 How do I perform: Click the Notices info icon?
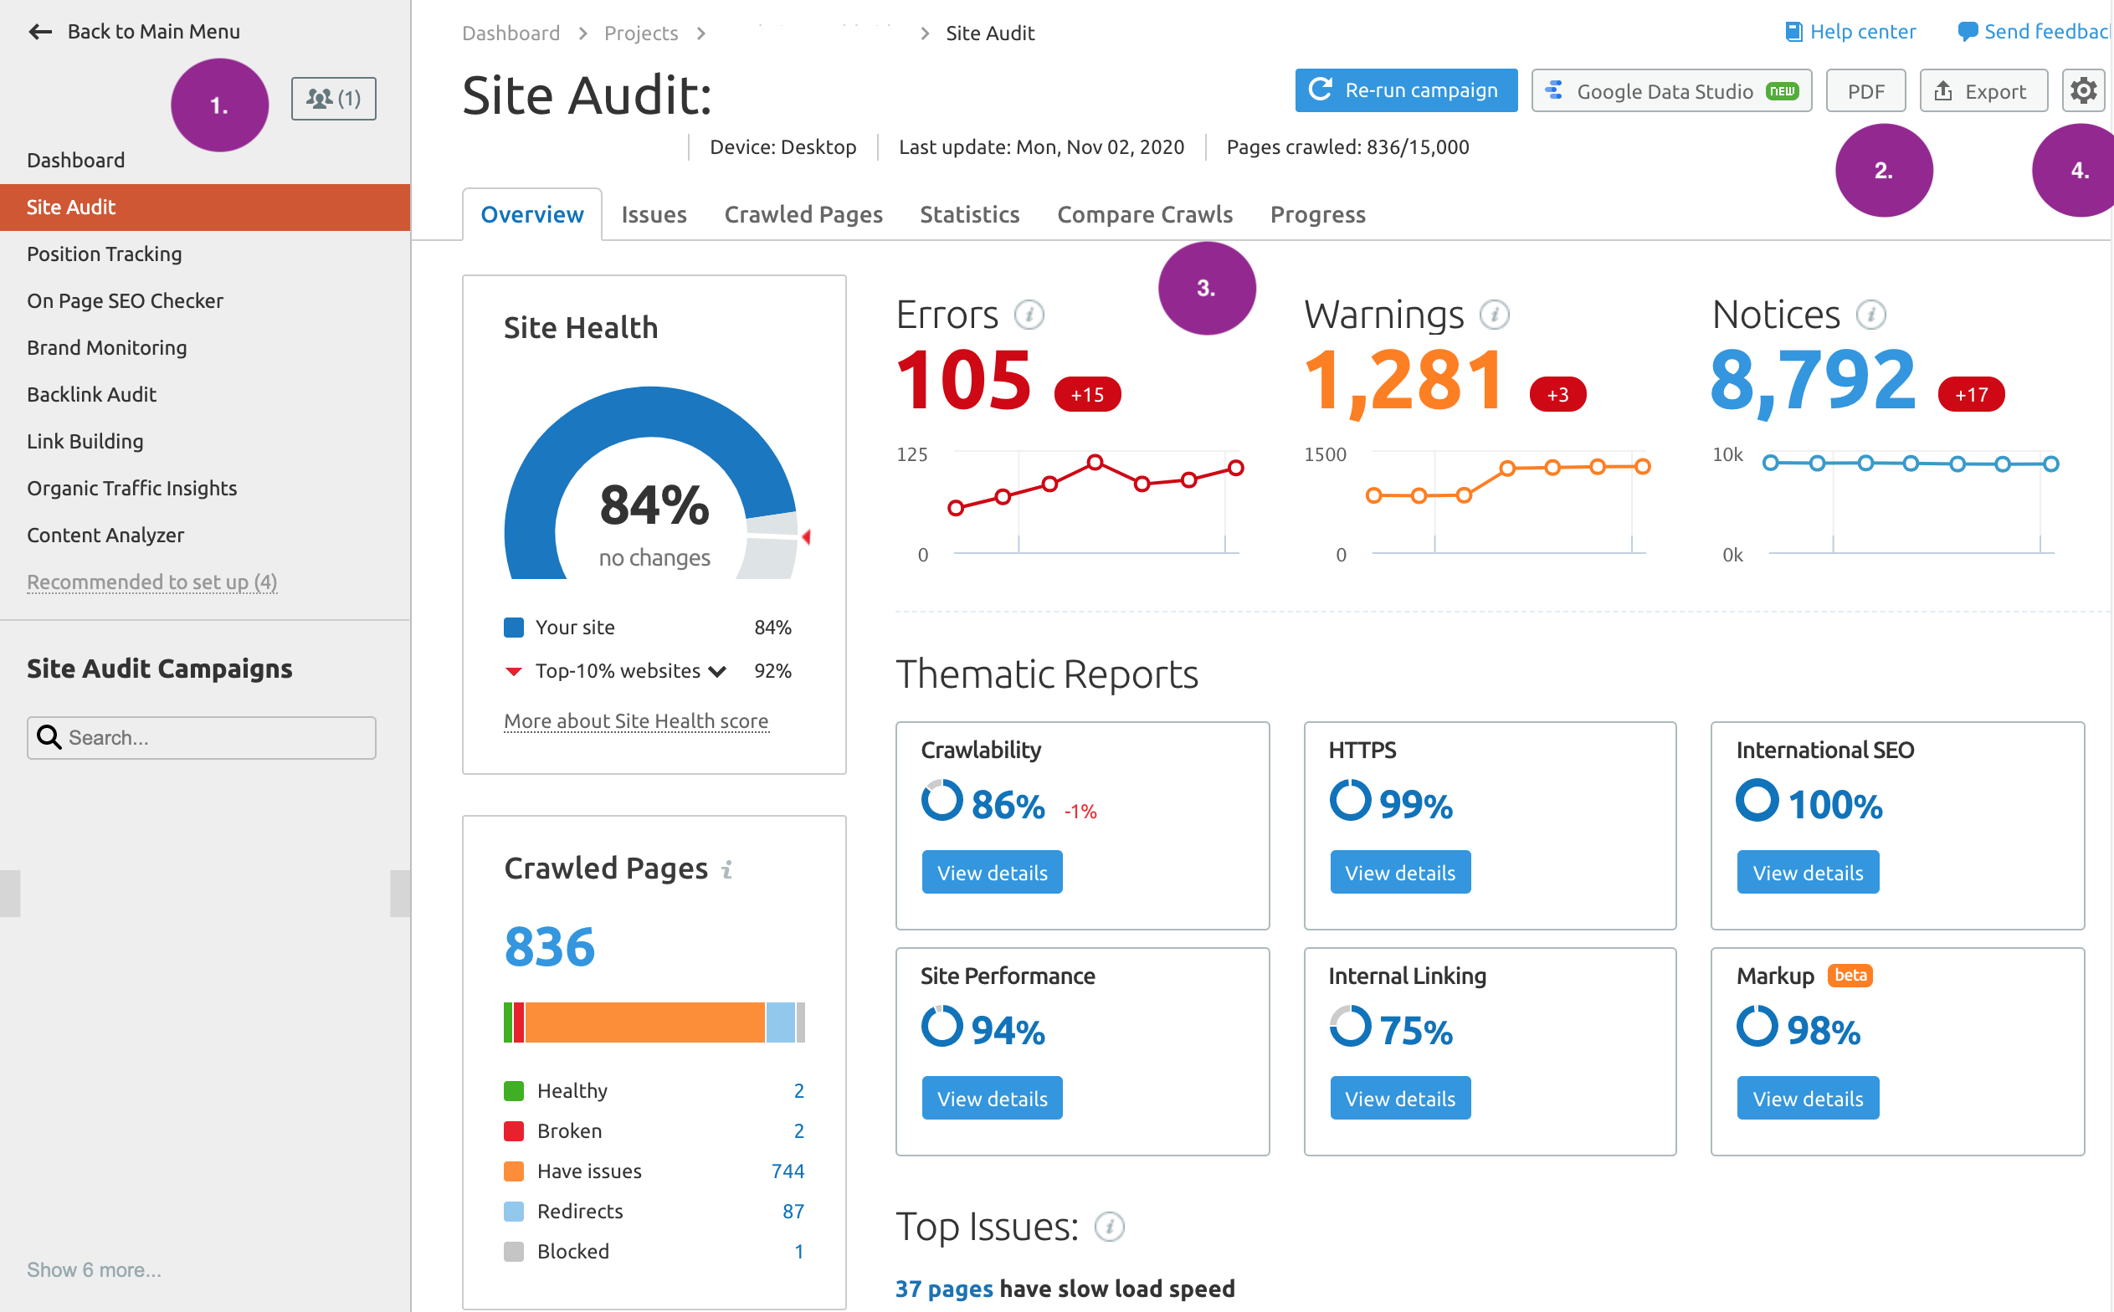coord(1871,315)
